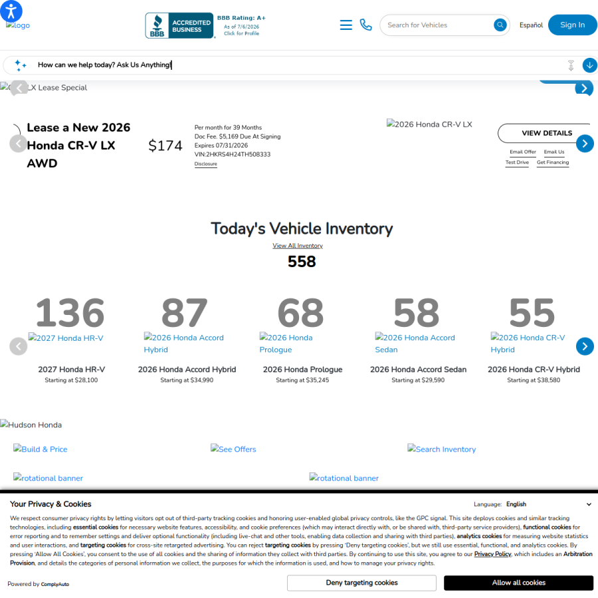Expand the cookie Language dropdown

[548, 504]
